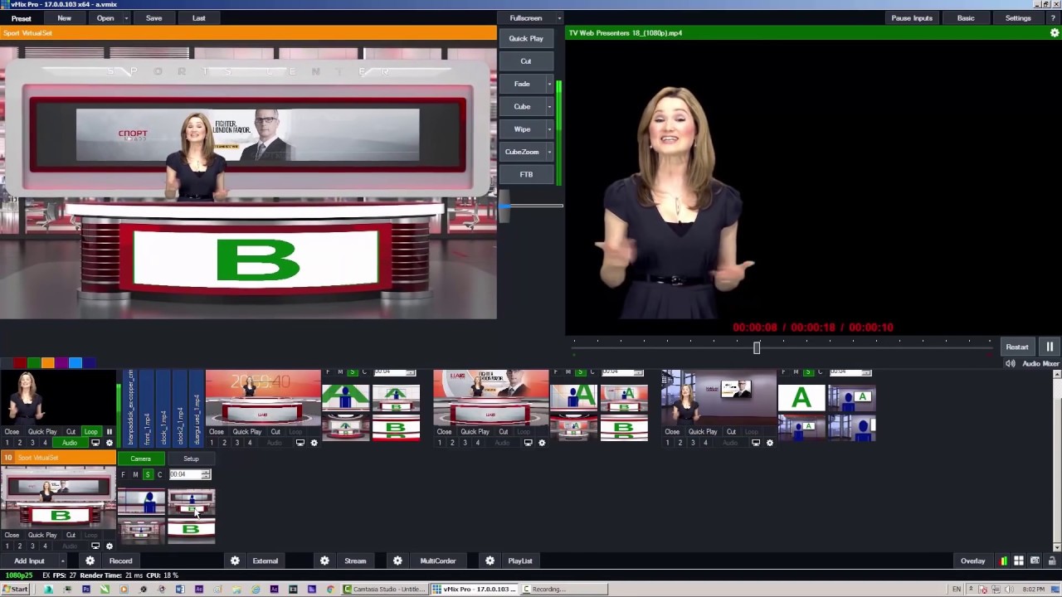Click the Record button
The width and height of the screenshot is (1062, 597).
(x=120, y=561)
